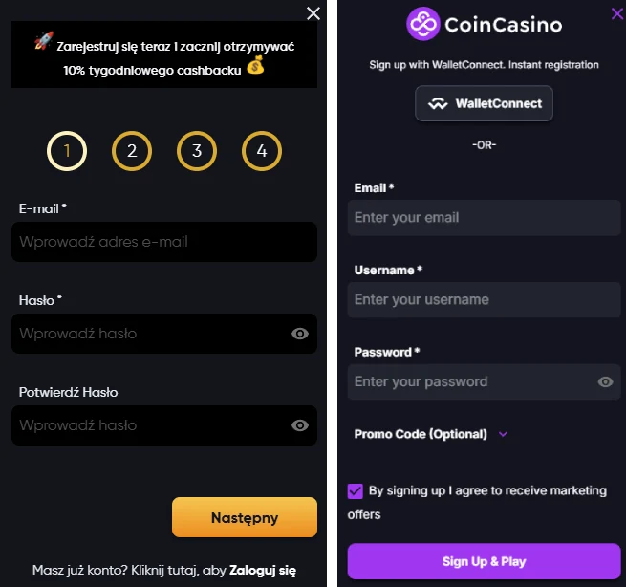
Task: Click the Sign Up & Play button
Action: [484, 561]
